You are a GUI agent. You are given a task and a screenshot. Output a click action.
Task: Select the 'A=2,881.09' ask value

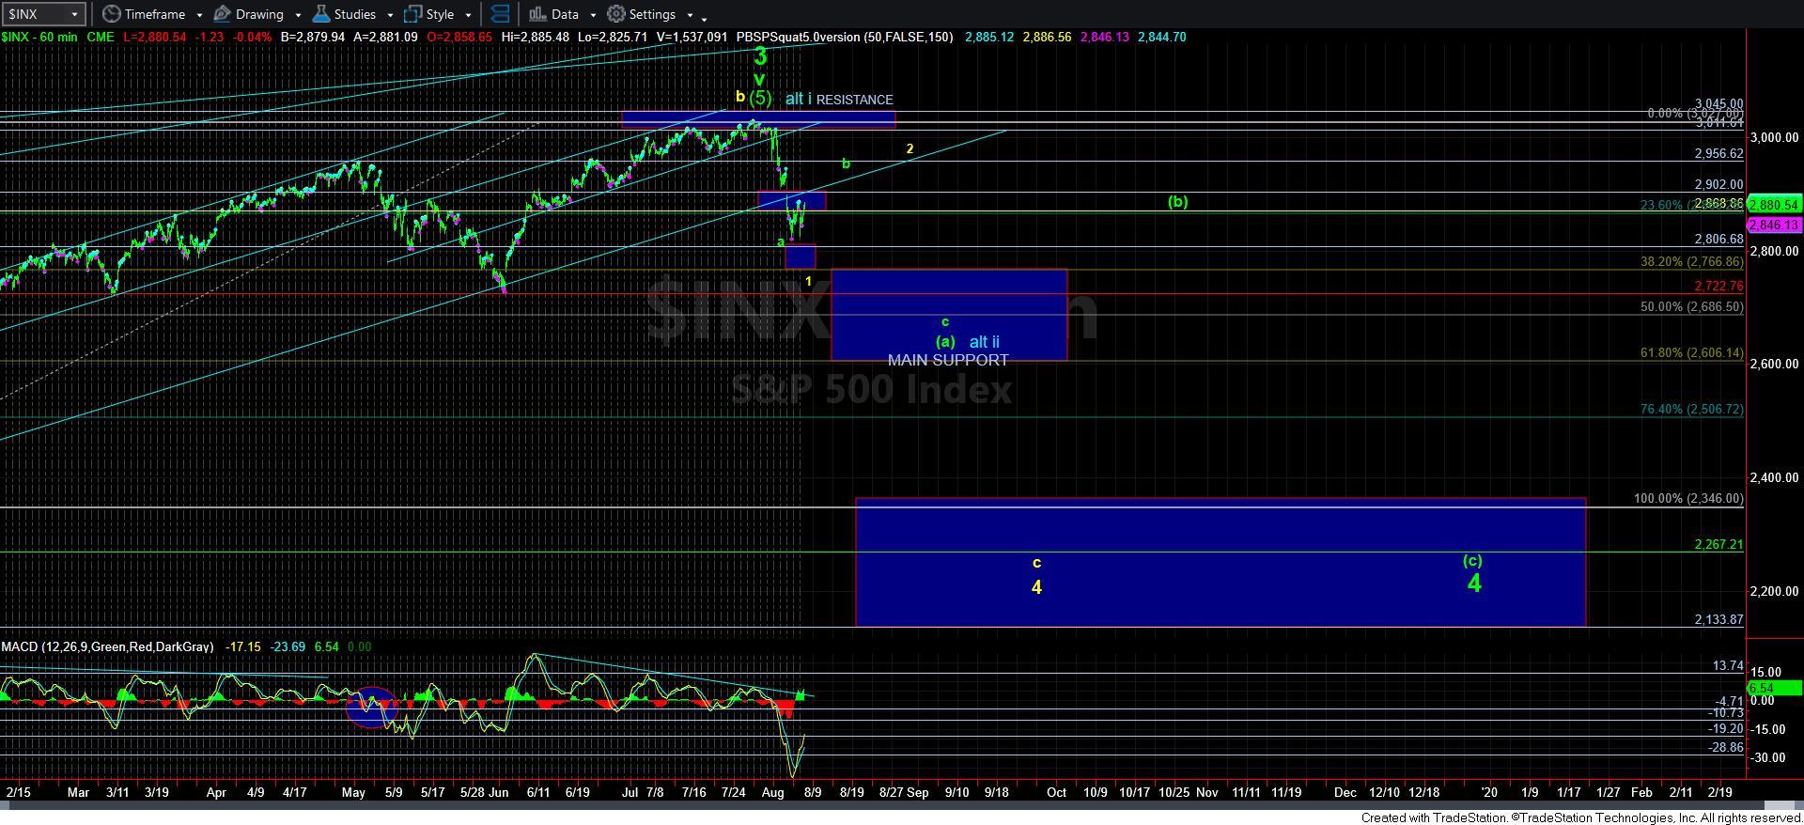click(x=383, y=37)
